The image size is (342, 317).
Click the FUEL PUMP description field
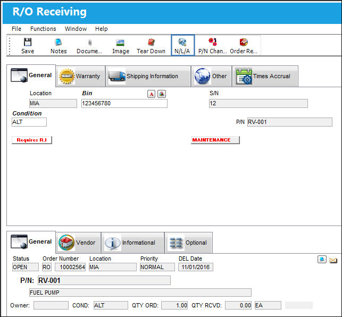[140, 293]
